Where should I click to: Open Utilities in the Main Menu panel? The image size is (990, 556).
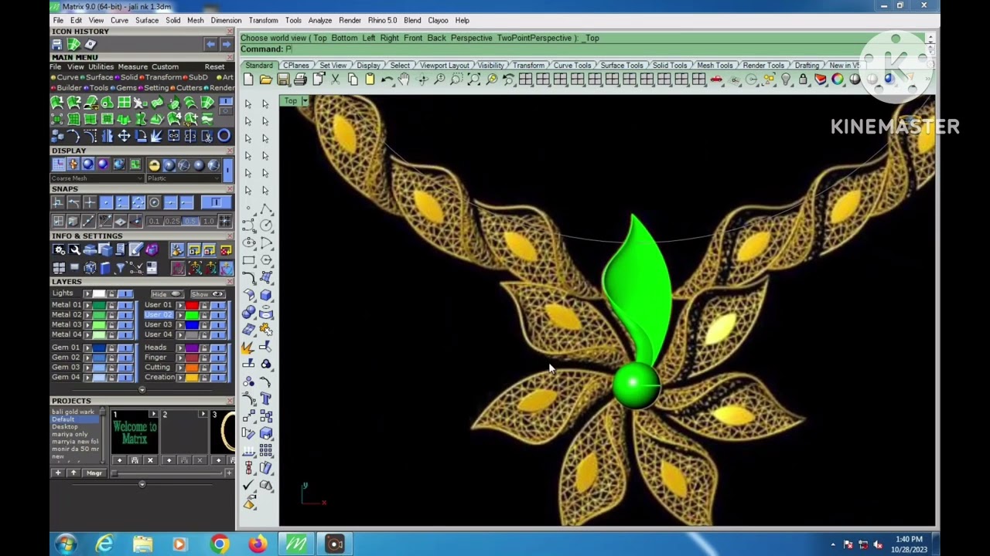click(101, 67)
